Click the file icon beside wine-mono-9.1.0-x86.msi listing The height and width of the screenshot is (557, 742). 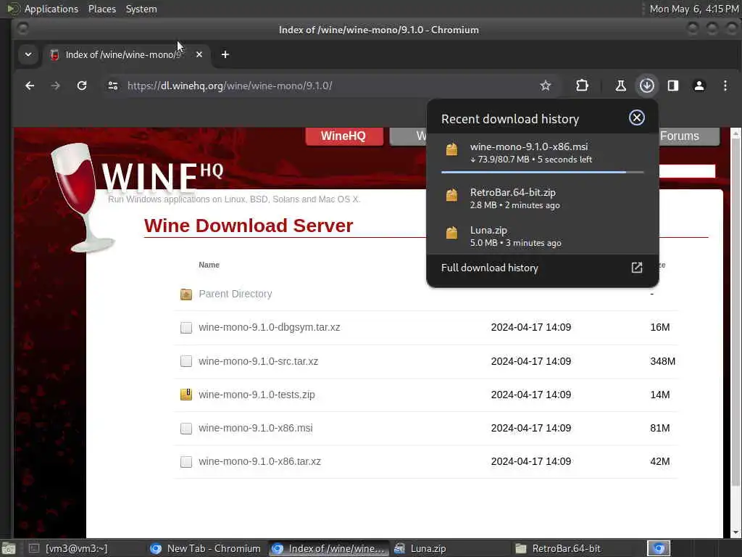tap(186, 428)
